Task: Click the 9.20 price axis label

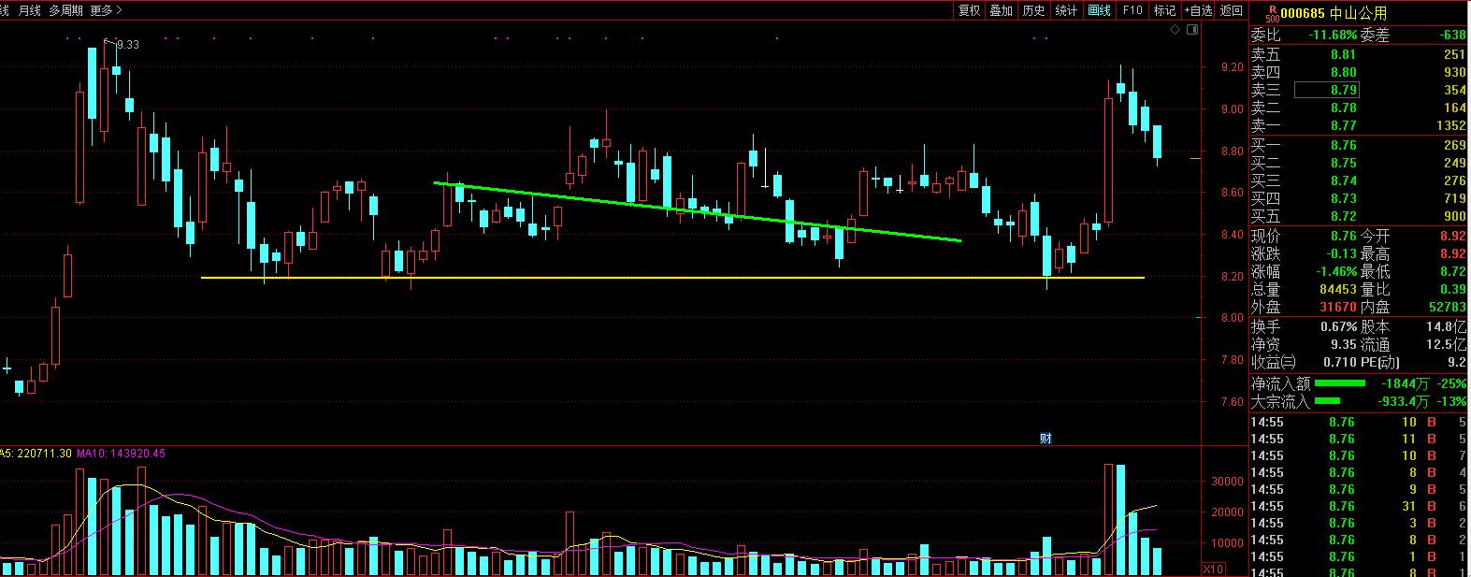Action: (1232, 67)
